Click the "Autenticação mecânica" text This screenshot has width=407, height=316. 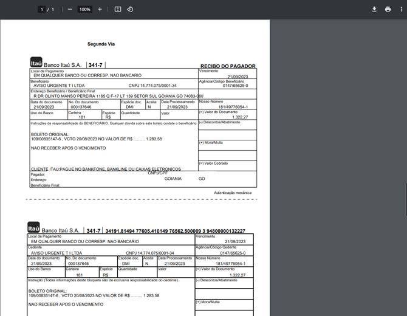point(232,193)
